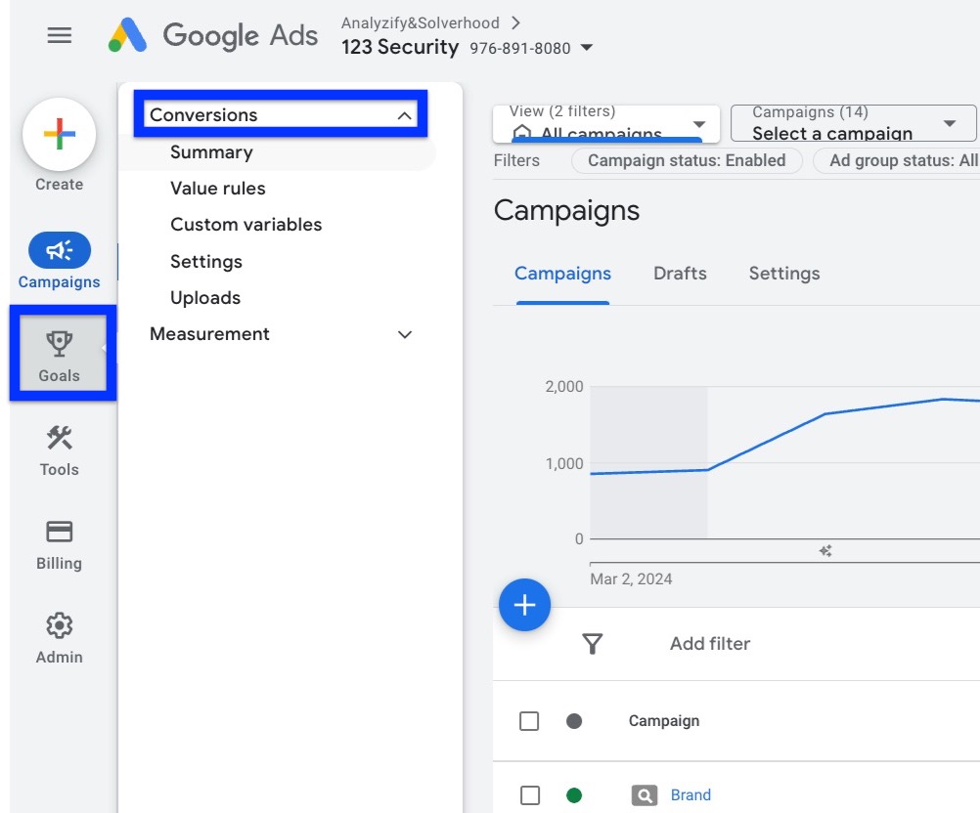Click the Campaign column header
This screenshot has width=980, height=813.
point(664,721)
